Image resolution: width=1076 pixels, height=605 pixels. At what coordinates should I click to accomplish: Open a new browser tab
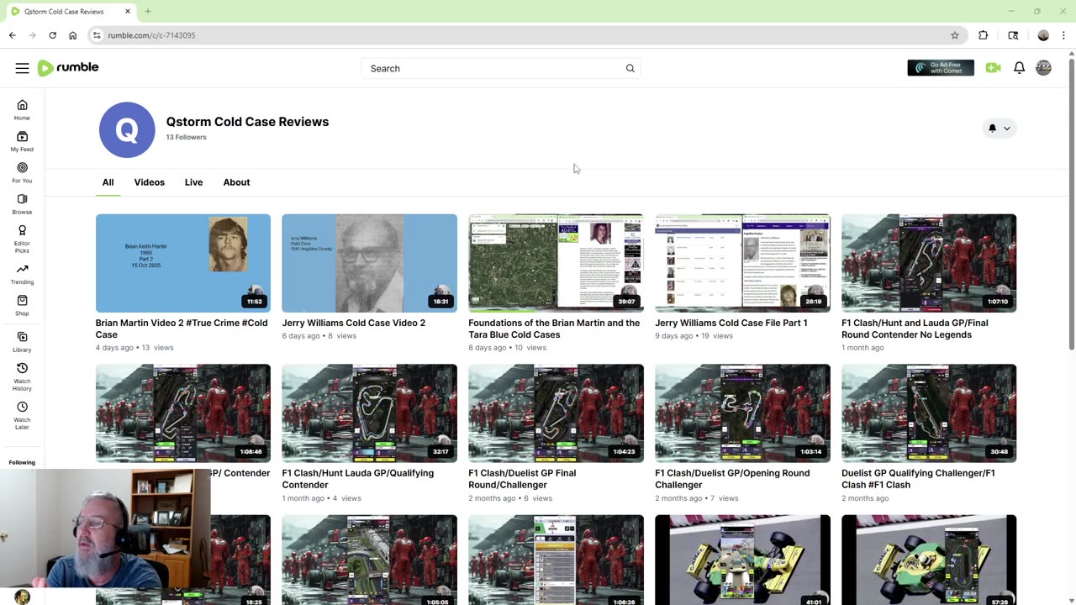point(148,12)
